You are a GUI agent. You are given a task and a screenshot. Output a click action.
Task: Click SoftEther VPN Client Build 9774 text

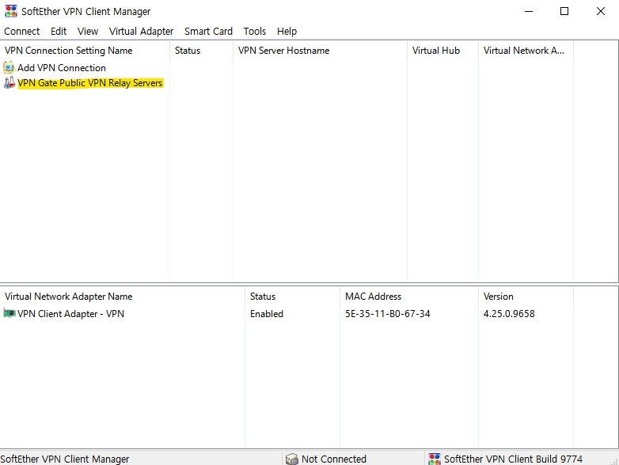click(513, 459)
